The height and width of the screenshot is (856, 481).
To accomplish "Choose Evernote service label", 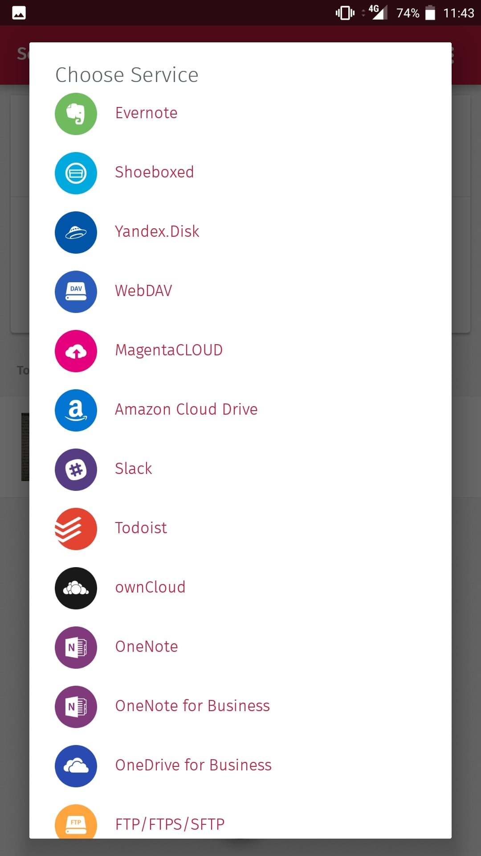I will pos(146,113).
